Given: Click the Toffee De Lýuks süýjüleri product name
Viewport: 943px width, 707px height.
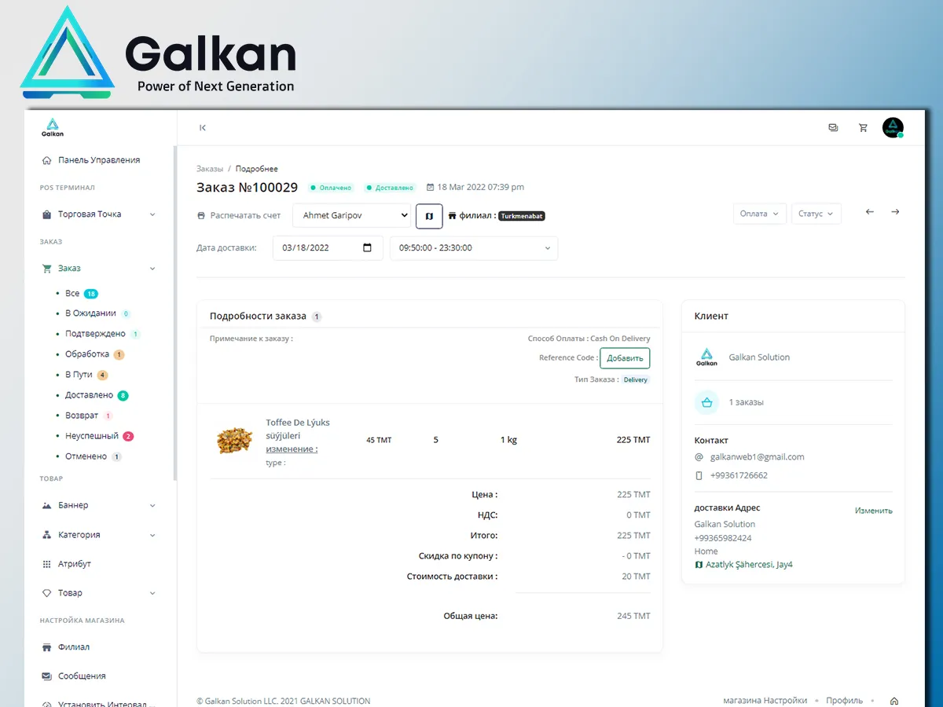Looking at the screenshot, I should tap(298, 429).
